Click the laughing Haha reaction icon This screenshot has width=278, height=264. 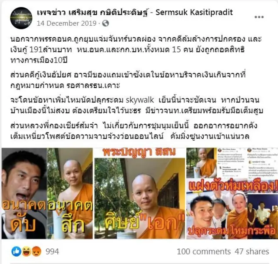pyautogui.click(x=26, y=251)
